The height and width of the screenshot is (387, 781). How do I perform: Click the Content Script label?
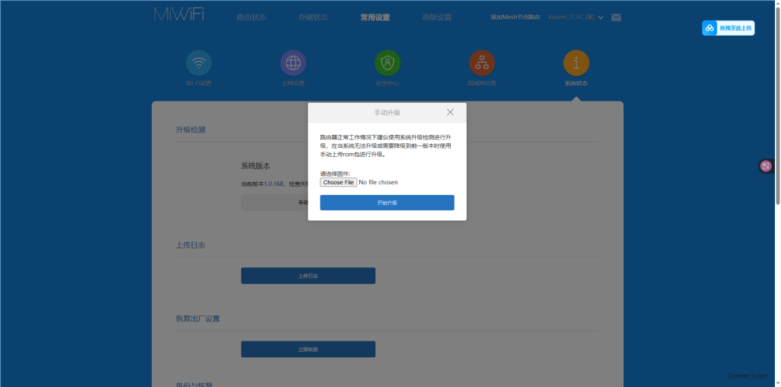(747, 376)
